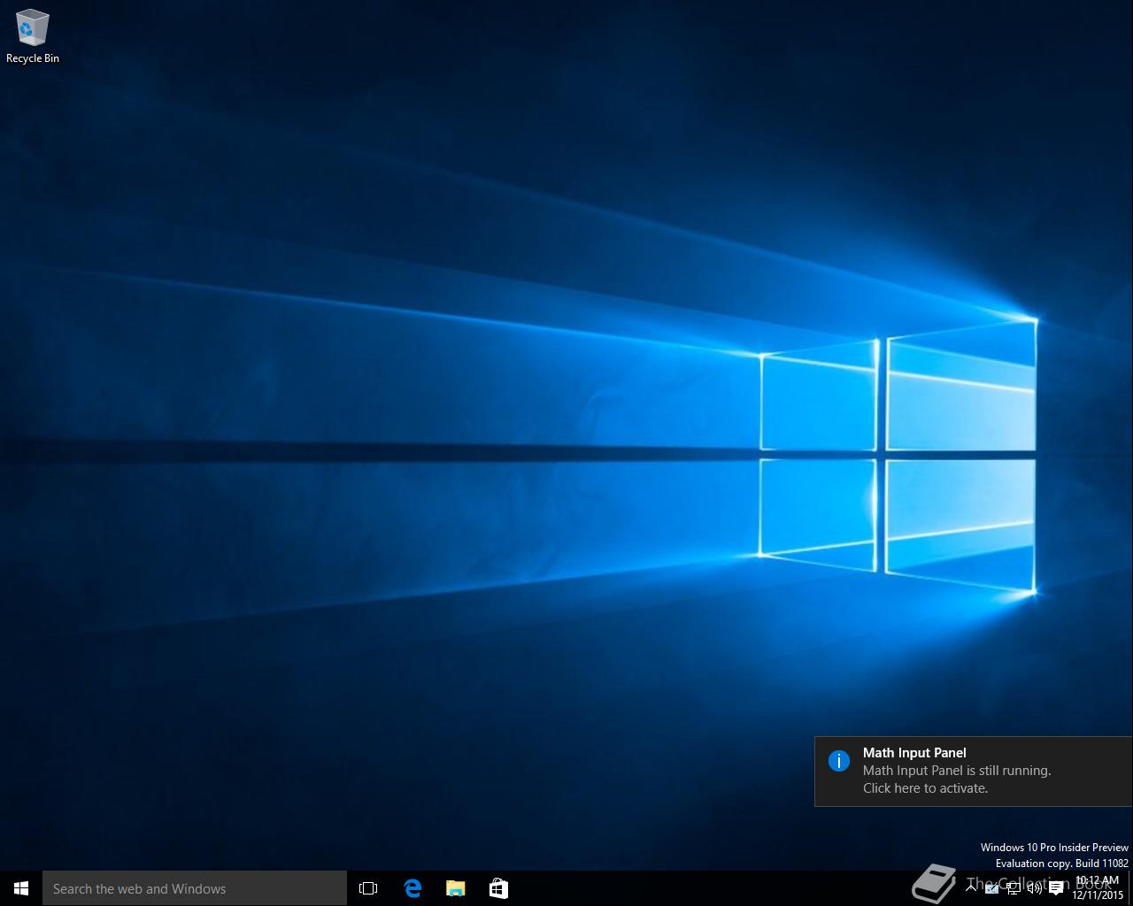Launch Microsoft Edge from the taskbar
The width and height of the screenshot is (1133, 906).
(412, 888)
